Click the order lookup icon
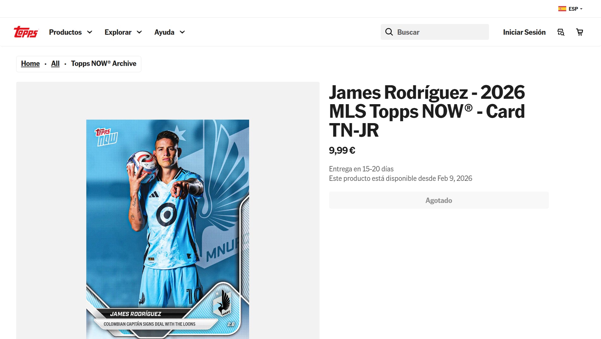 pos(560,32)
